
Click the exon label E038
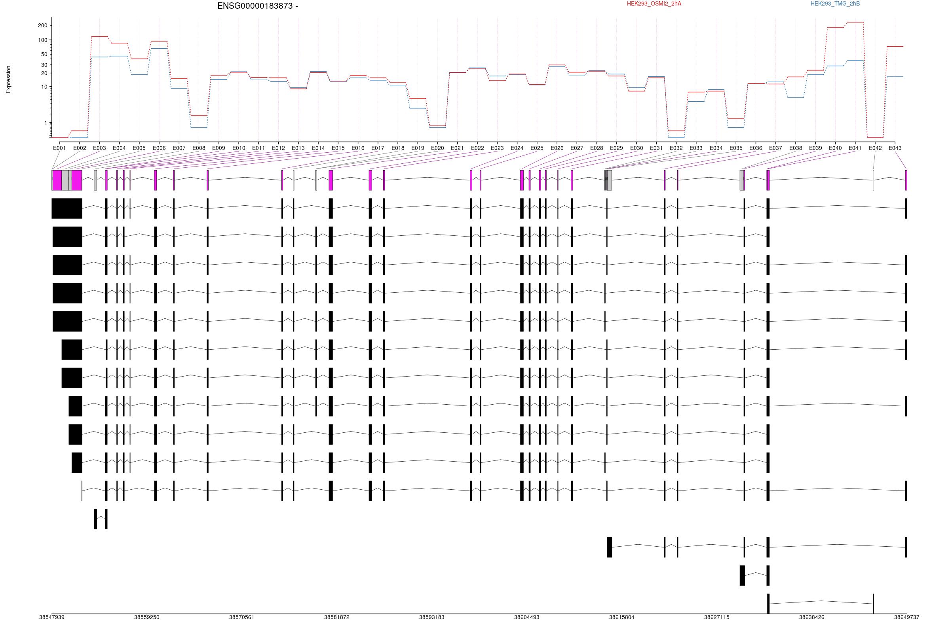[796, 148]
